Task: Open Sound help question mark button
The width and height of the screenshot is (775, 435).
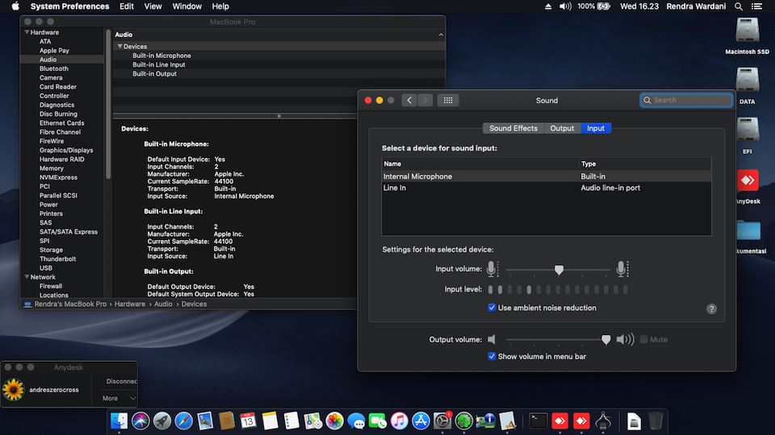Action: coord(711,309)
